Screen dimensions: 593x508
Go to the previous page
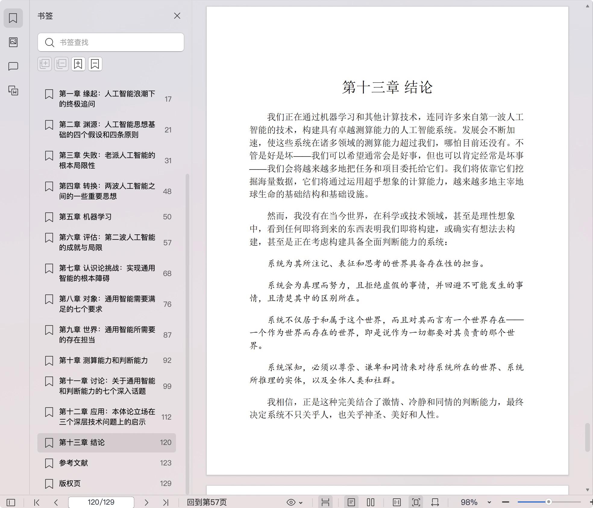coord(56,502)
